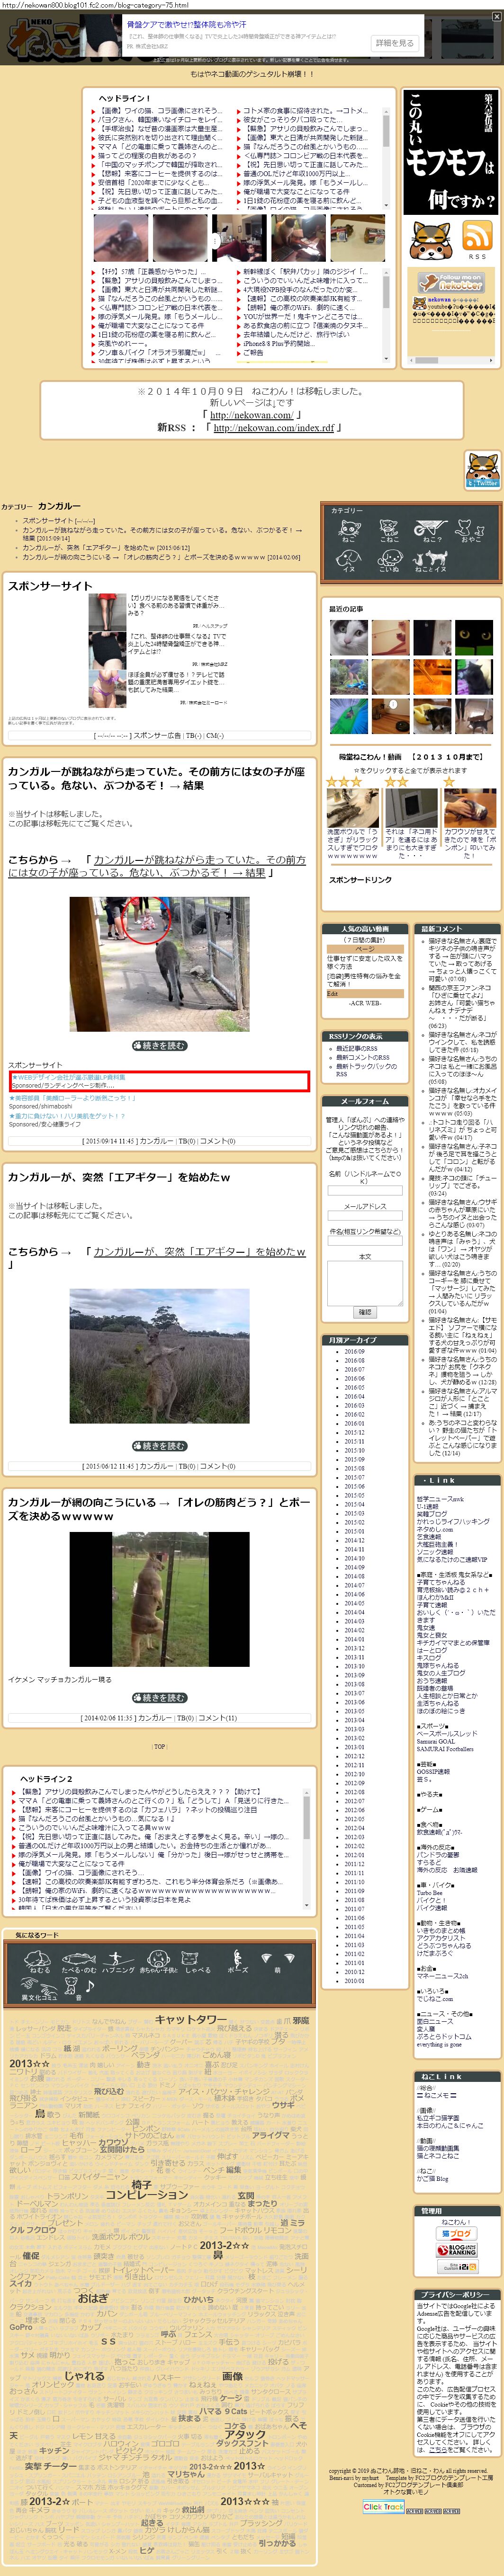504x2576 pixels.
Task: Open the jumping kangaroo post image
Action: tap(159, 964)
